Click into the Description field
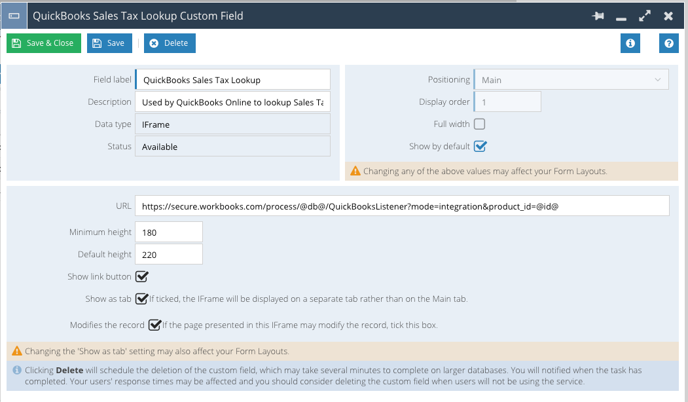 click(x=232, y=102)
